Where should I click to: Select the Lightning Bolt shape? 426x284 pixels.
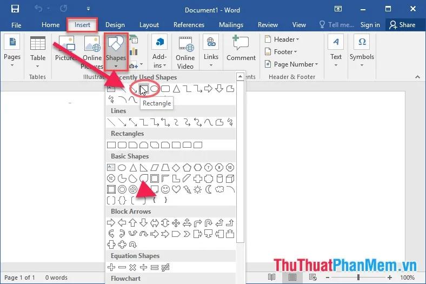[x=187, y=189]
